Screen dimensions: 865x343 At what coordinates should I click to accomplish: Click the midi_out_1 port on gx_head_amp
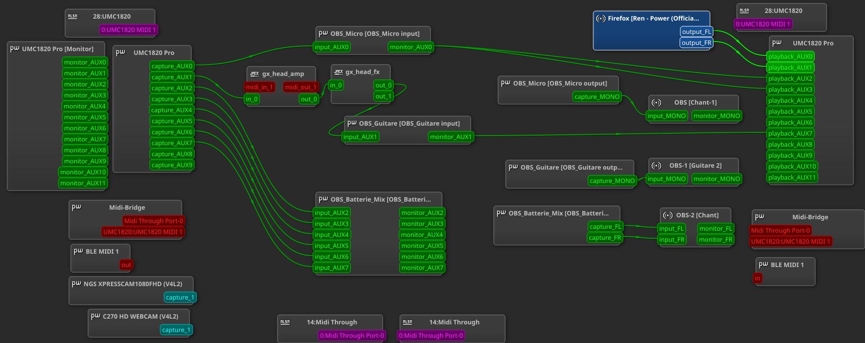[301, 87]
